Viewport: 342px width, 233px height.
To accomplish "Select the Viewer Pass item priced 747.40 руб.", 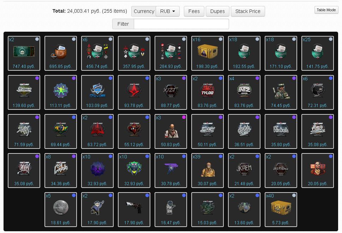I will point(24,53).
